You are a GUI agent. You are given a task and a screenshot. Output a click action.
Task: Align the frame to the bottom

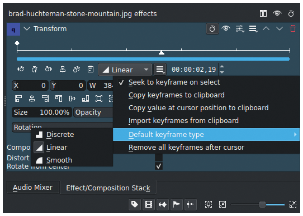click(86, 99)
